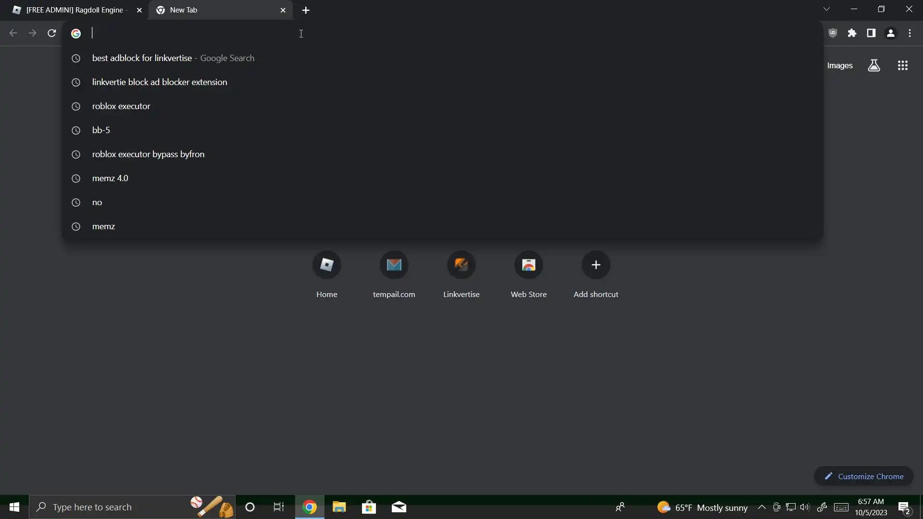Open the Search Labs flask icon
The image size is (923, 519).
[x=874, y=66]
